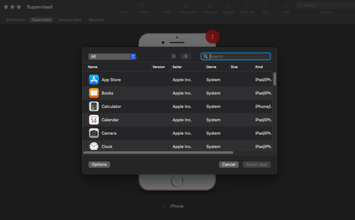Click the iPhone device label in main window
The width and height of the screenshot is (355, 220).
[177, 206]
